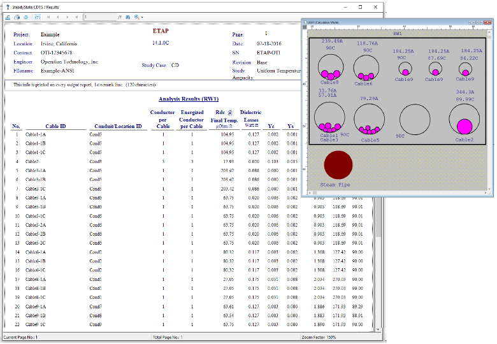Click the page number input field
Image resolution: width=497 pixels, height=344 pixels.
click(x=99, y=17)
